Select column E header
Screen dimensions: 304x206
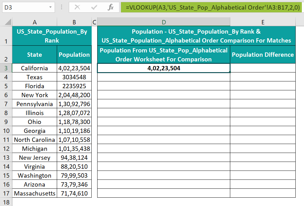(x=263, y=22)
